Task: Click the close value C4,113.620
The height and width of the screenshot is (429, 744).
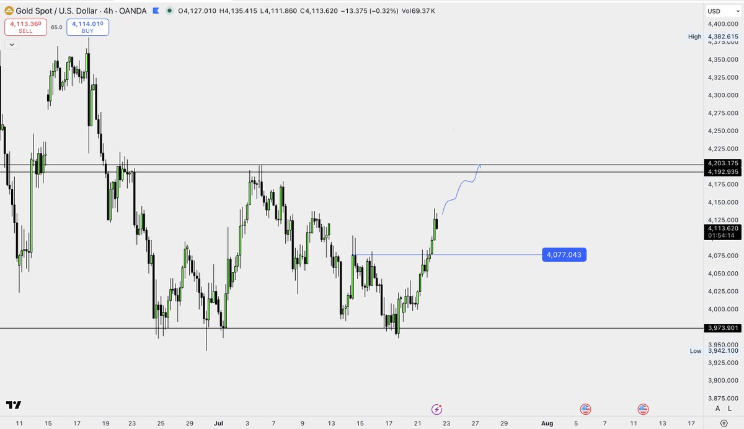Action: coord(319,11)
